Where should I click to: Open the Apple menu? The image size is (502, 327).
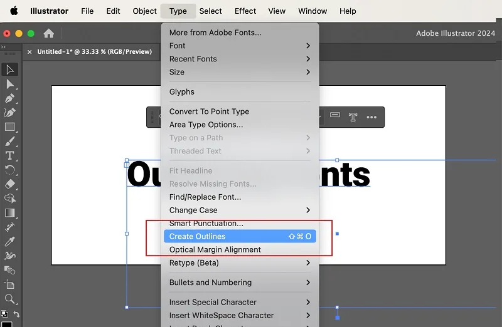pyautogui.click(x=14, y=11)
